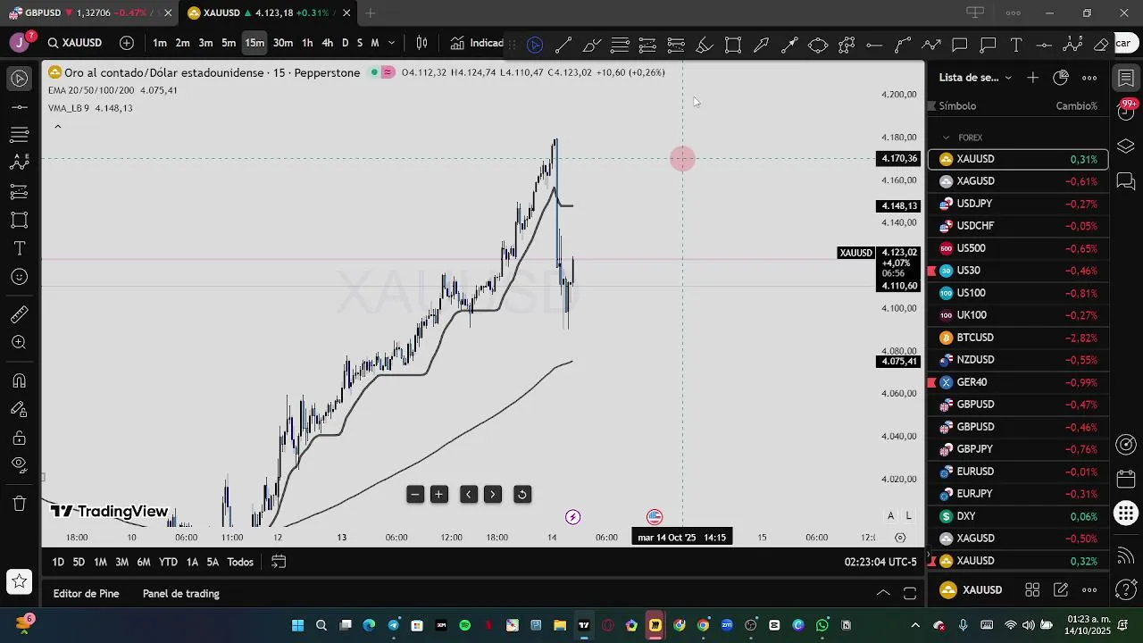Select the text T tool in the favorites bar
This screenshot has height=643, width=1143.
[x=1016, y=45]
